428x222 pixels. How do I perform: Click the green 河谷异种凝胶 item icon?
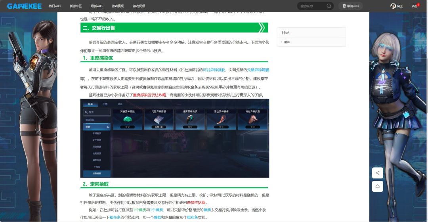pos(128,119)
